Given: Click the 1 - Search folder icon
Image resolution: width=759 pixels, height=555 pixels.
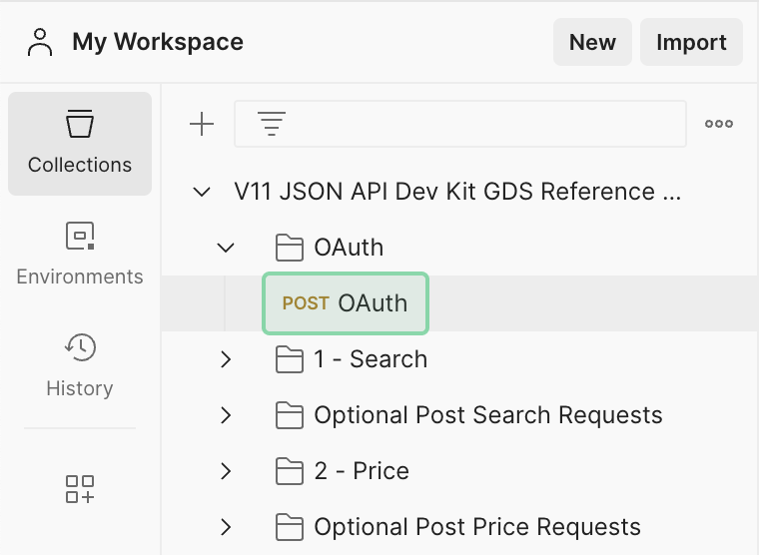Looking at the screenshot, I should (x=290, y=359).
